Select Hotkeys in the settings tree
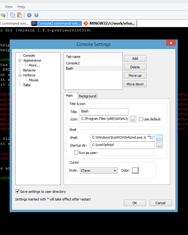188x235 pixels. pos(29,75)
